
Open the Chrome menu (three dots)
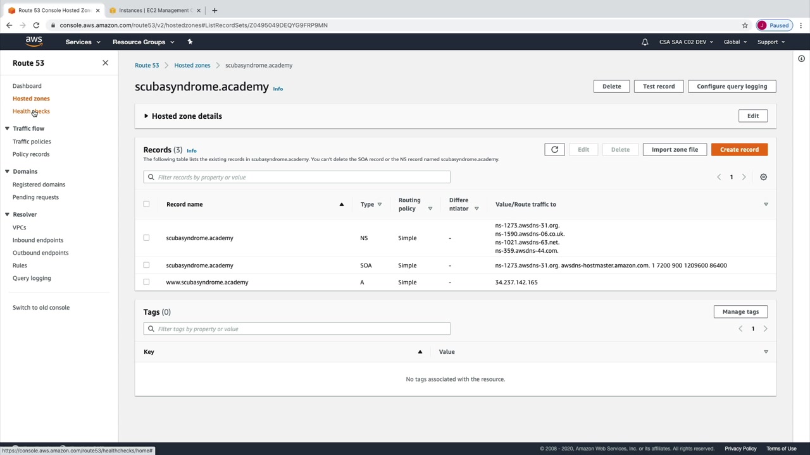click(x=801, y=25)
